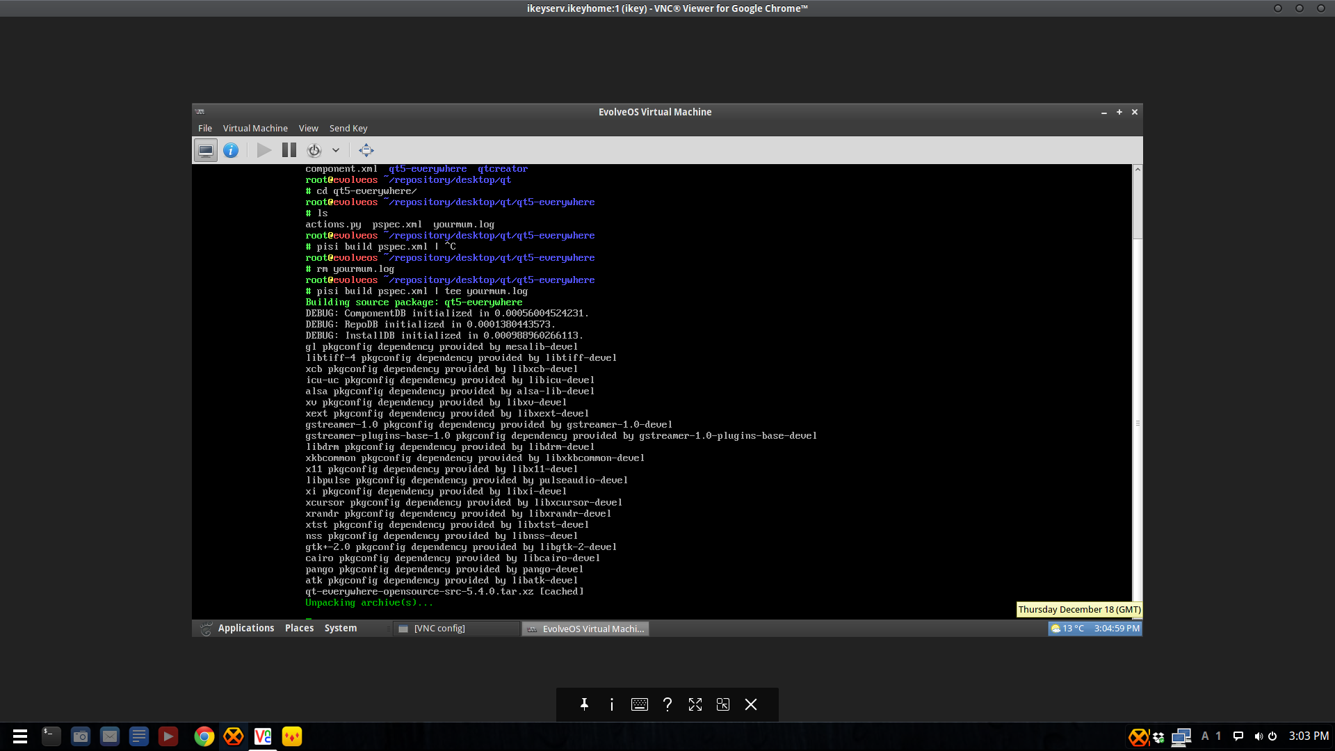The image size is (1335, 751).
Task: Open the Send Key menu
Action: click(348, 128)
